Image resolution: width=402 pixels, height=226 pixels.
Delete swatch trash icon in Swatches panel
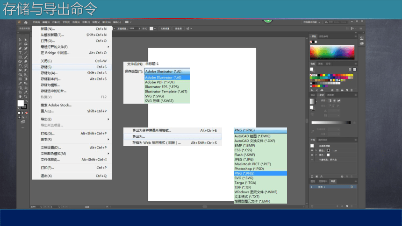click(352, 90)
